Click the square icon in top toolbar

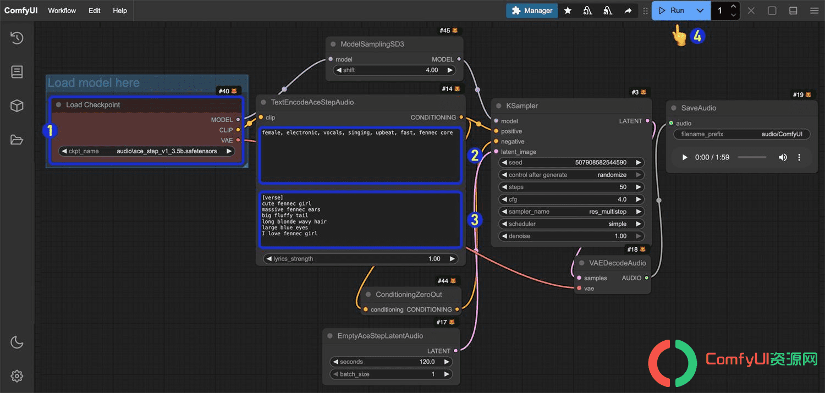pyautogui.click(x=772, y=10)
